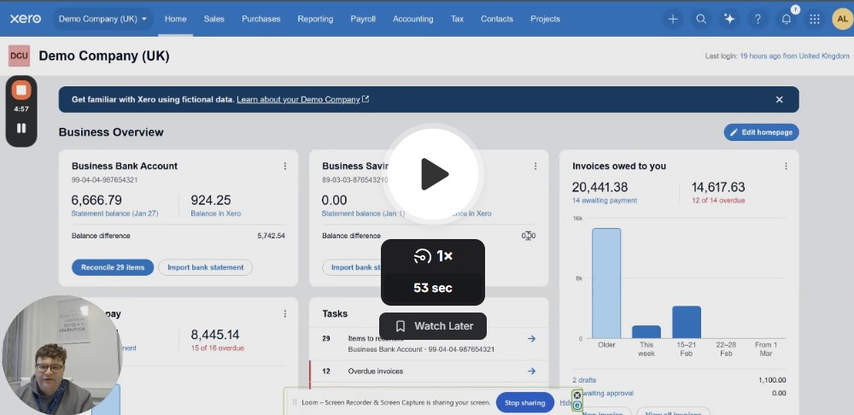The width and height of the screenshot is (854, 415).
Task: Click the Loom stop recording button
Action: 21,90
